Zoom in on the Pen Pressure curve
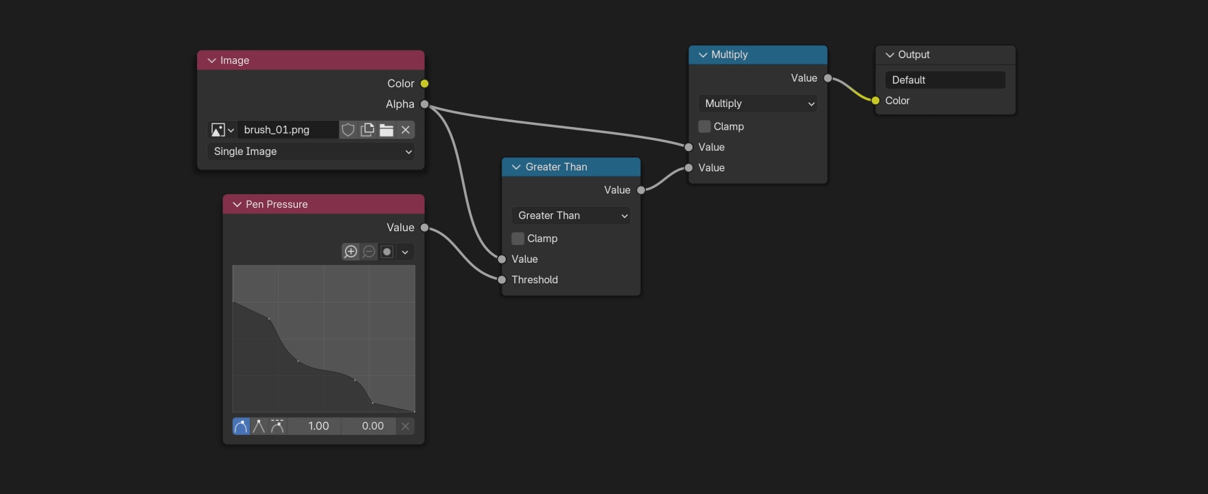1208x494 pixels. (x=351, y=252)
